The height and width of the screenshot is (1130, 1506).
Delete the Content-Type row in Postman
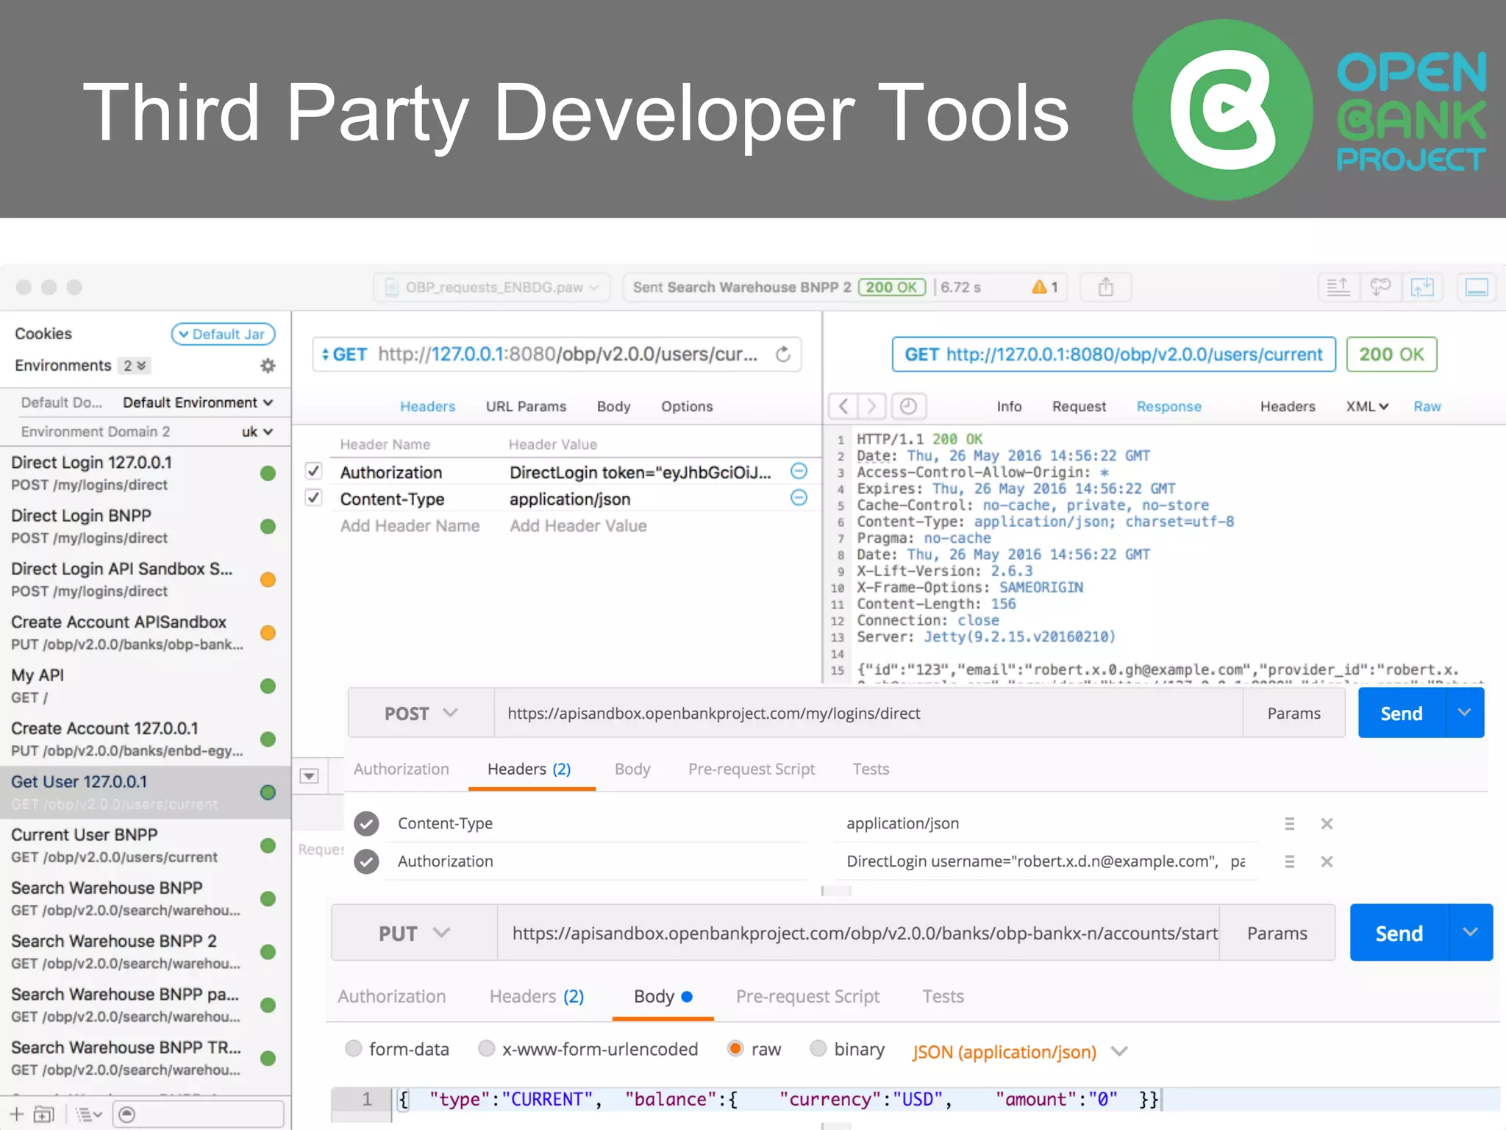tap(1327, 824)
